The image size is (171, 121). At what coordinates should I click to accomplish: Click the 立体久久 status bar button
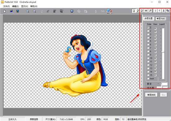[x=12, y=119]
